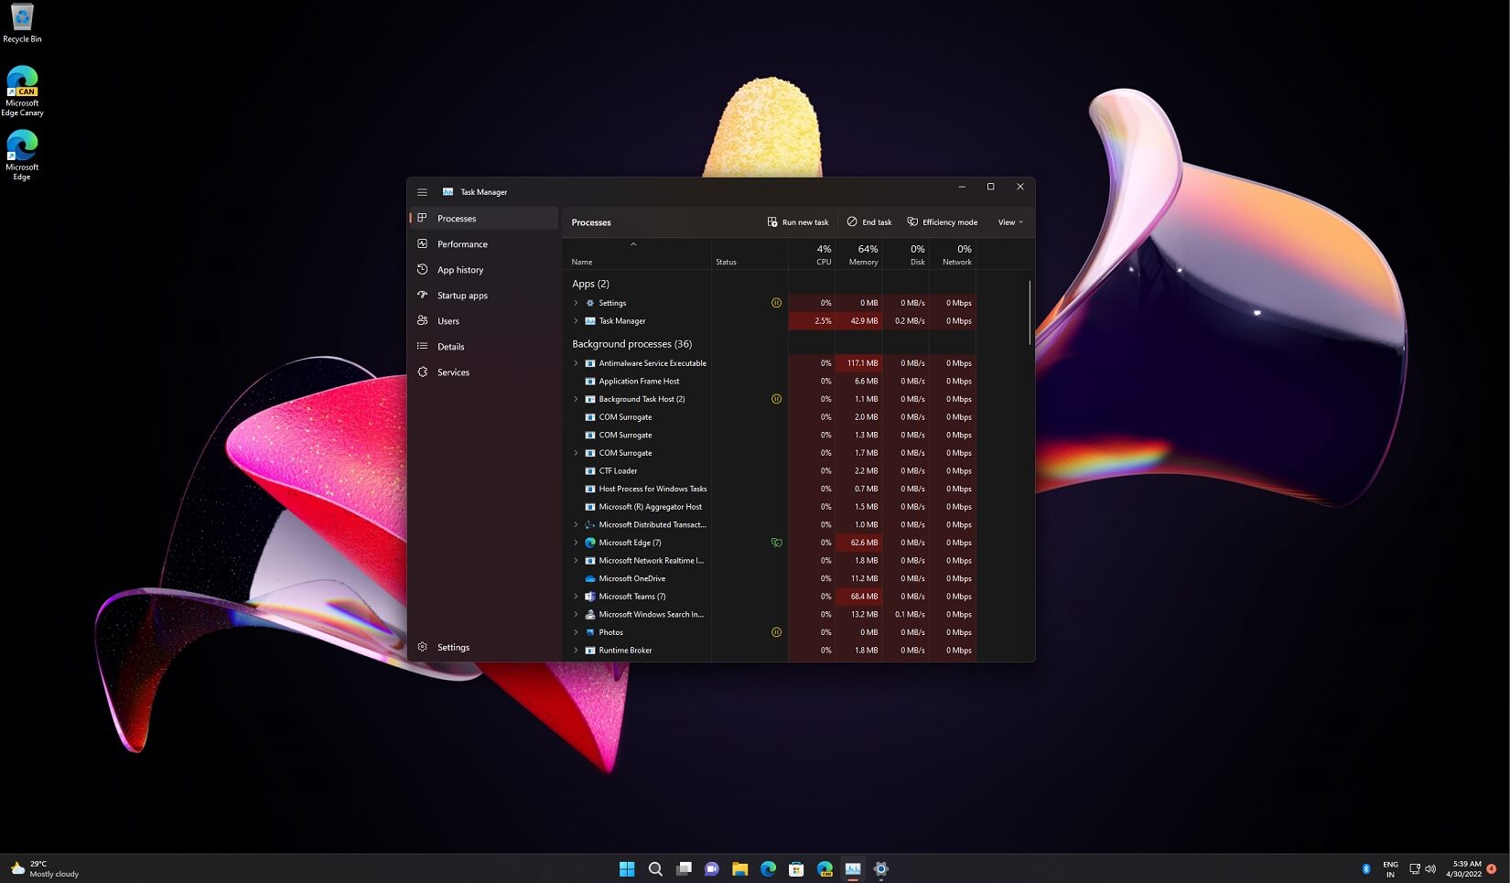Expand the Microsoft Teams process group
The height and width of the screenshot is (883, 1510).
click(x=576, y=596)
